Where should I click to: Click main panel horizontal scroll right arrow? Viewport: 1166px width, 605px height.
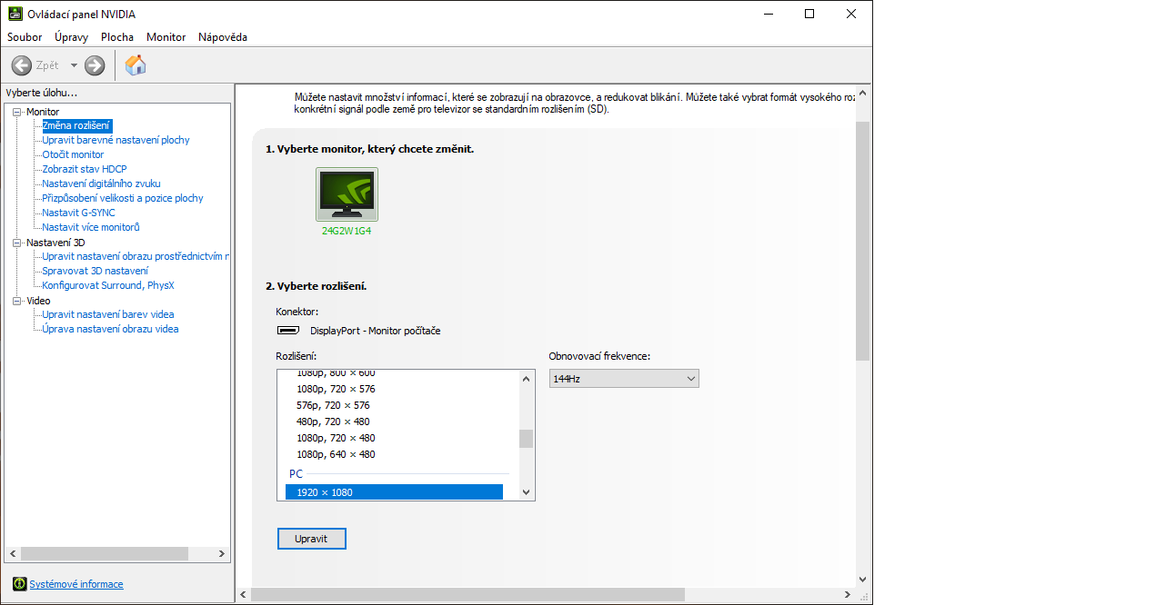coord(847,594)
